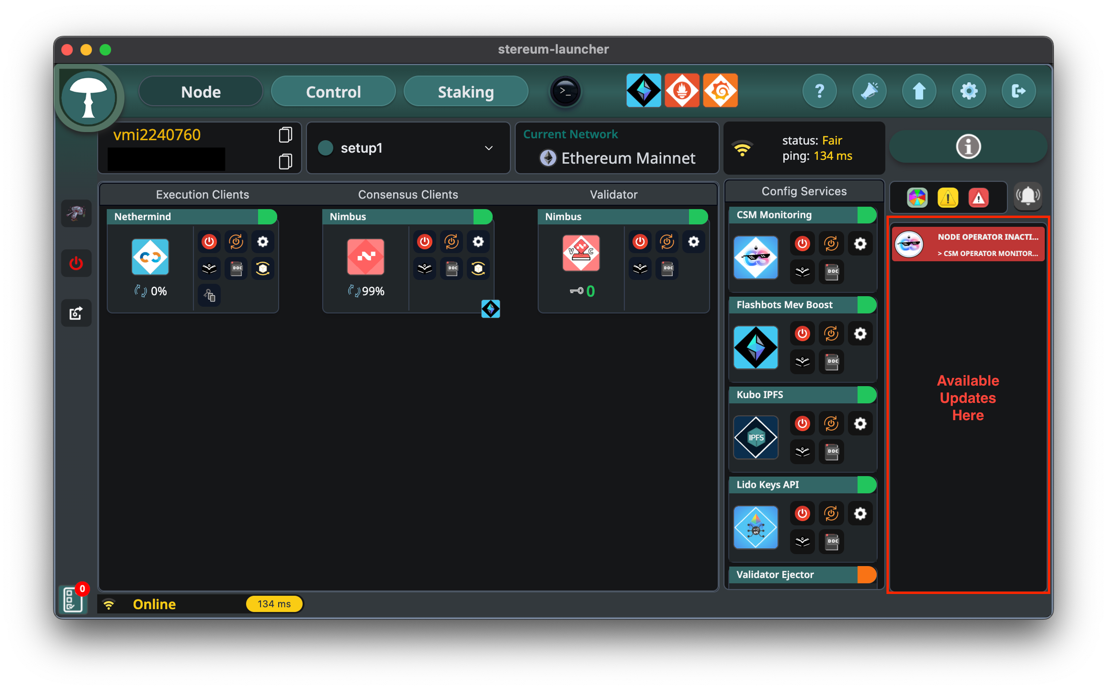Open the Node tab

pos(201,91)
